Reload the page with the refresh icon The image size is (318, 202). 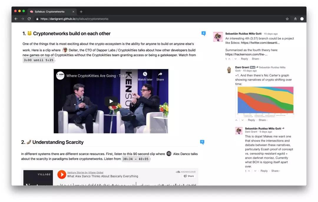29,19
